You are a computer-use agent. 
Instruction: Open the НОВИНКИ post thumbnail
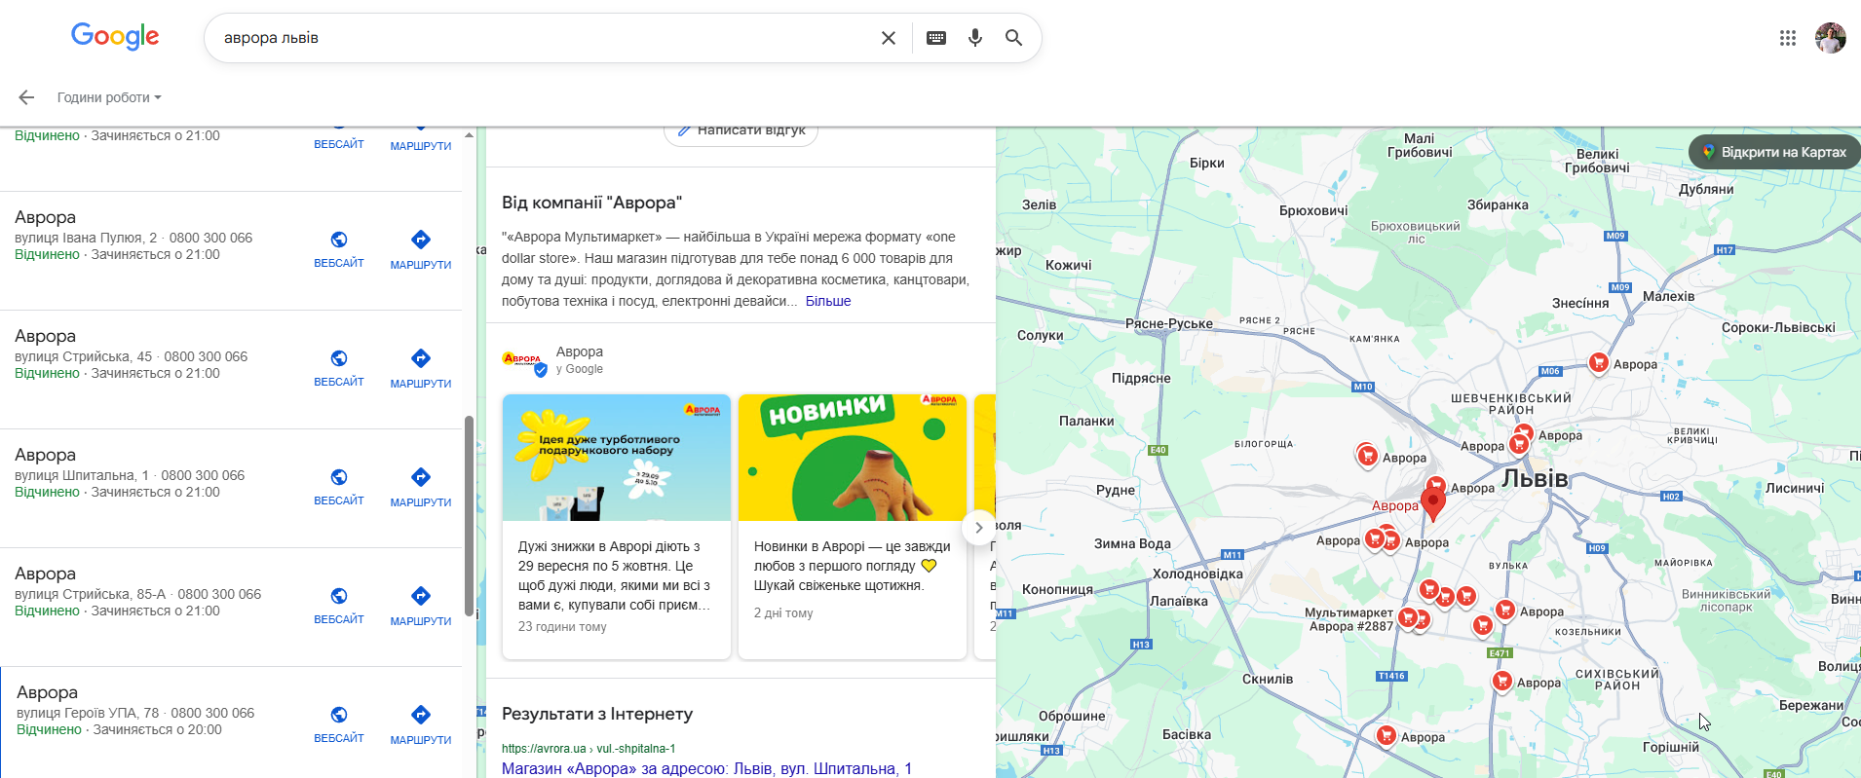click(853, 458)
